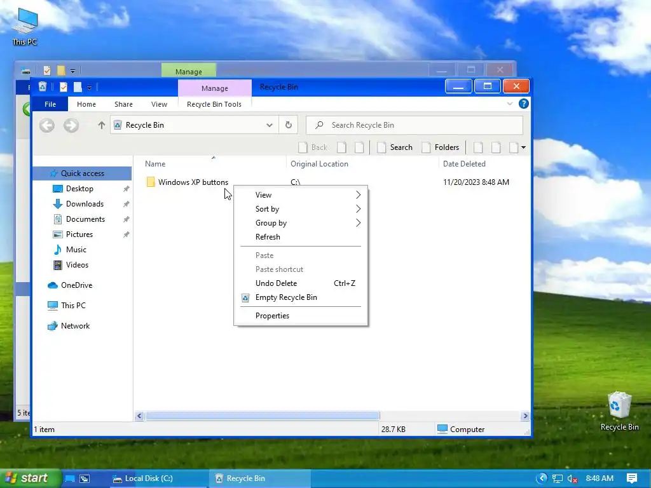Screen dimensions: 651x488
Task: Open Desktop in the navigation pane
Action: point(79,189)
